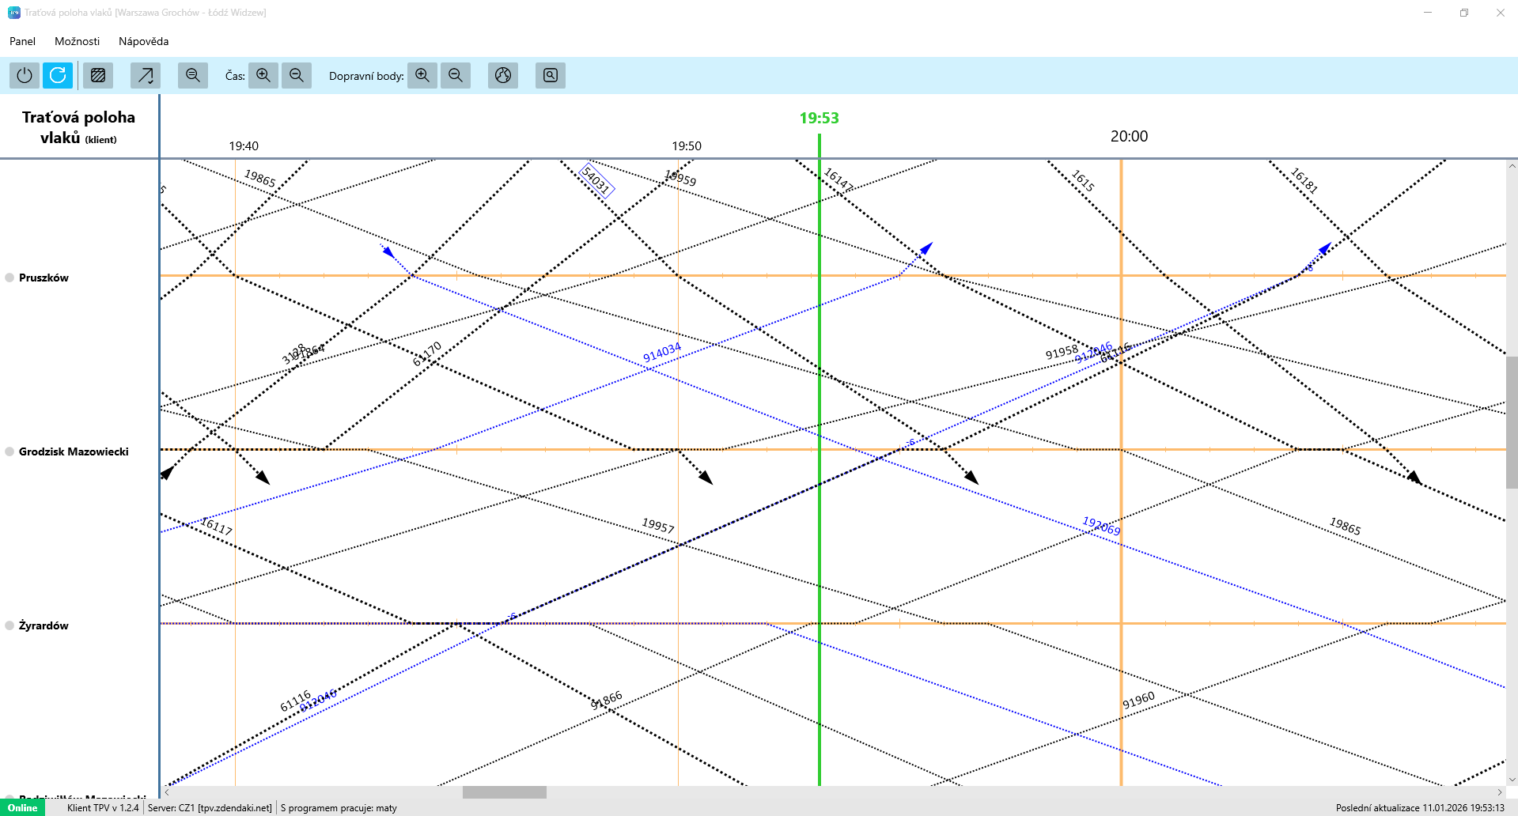This screenshot has height=816, width=1518.
Task: Click the boxed train label 54031
Action: 596,179
